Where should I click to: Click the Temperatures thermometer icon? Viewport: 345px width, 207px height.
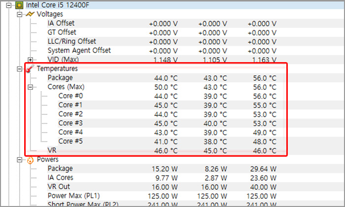[30, 69]
